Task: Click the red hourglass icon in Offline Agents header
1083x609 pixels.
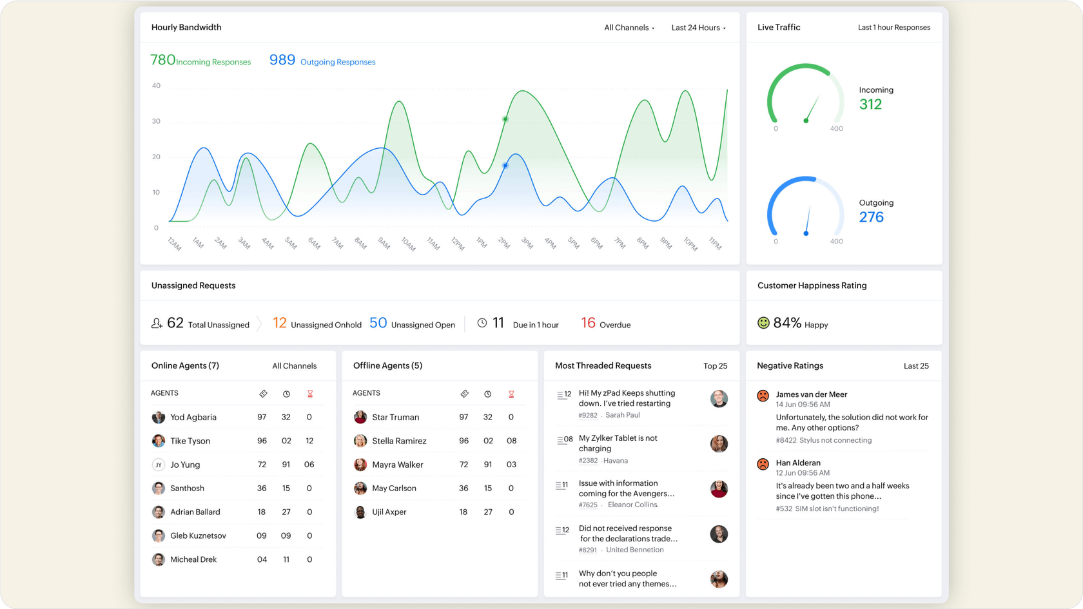Action: pos(511,394)
